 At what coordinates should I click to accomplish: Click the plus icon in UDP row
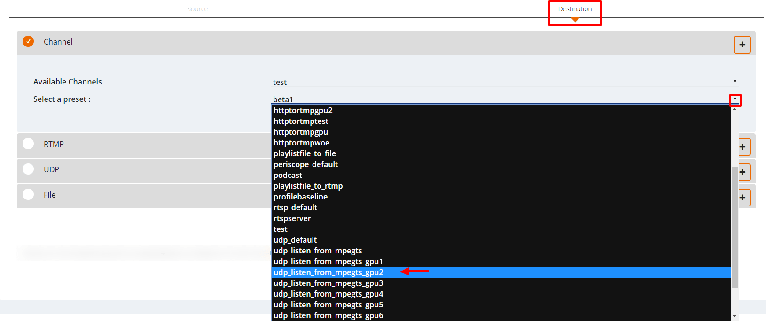pos(743,172)
